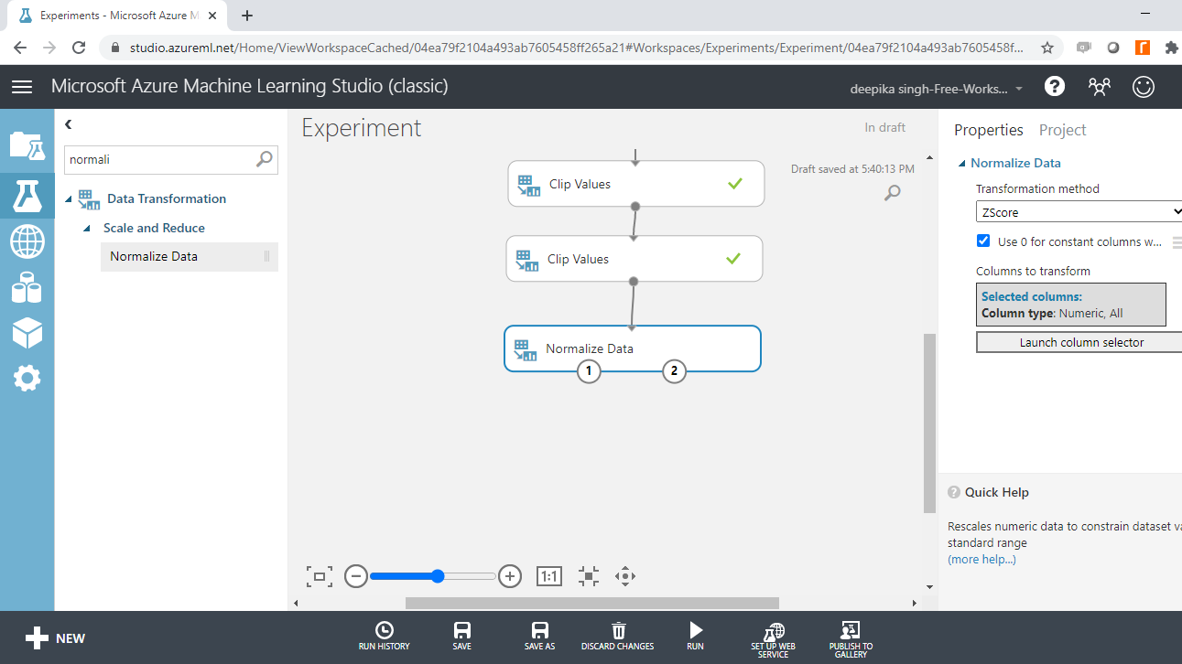
Task: Click the zoom in plus button
Action: tap(510, 576)
